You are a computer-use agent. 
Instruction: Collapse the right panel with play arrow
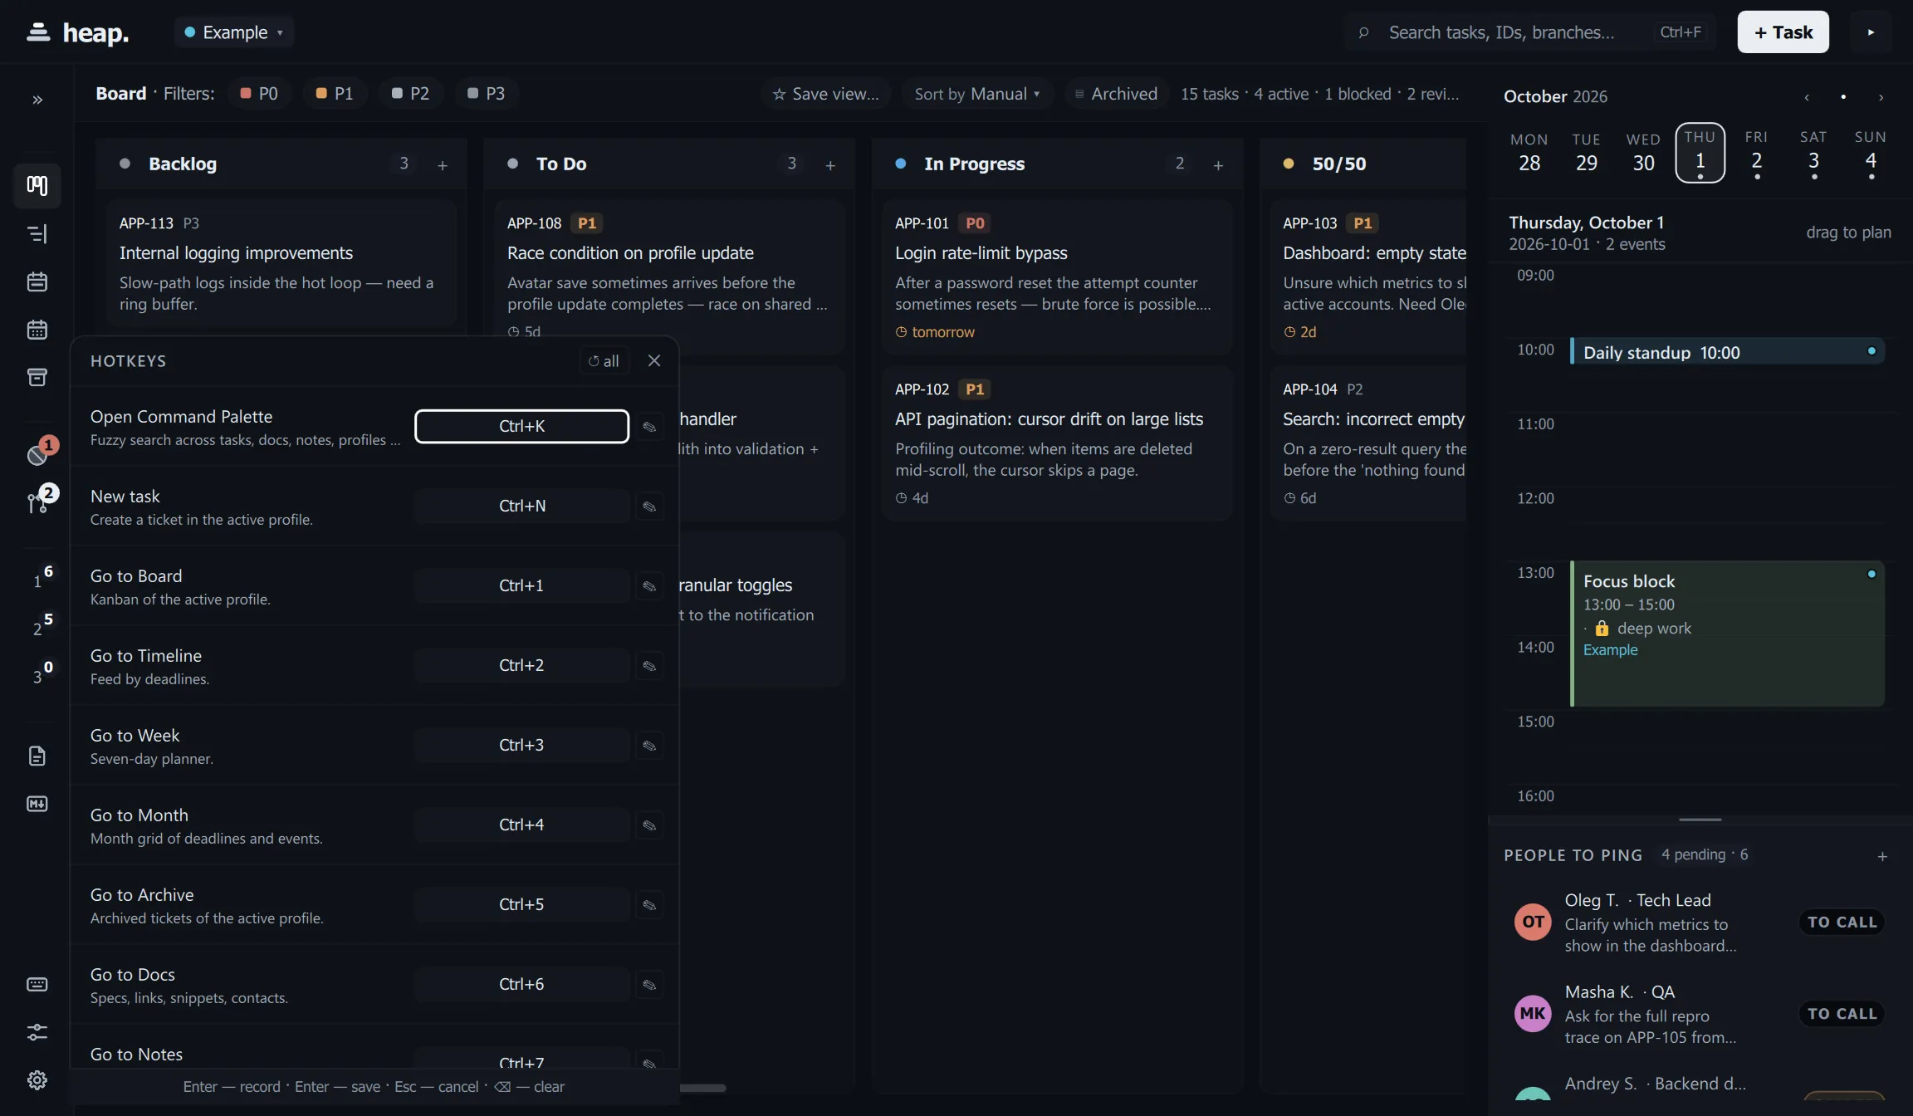click(x=1871, y=32)
